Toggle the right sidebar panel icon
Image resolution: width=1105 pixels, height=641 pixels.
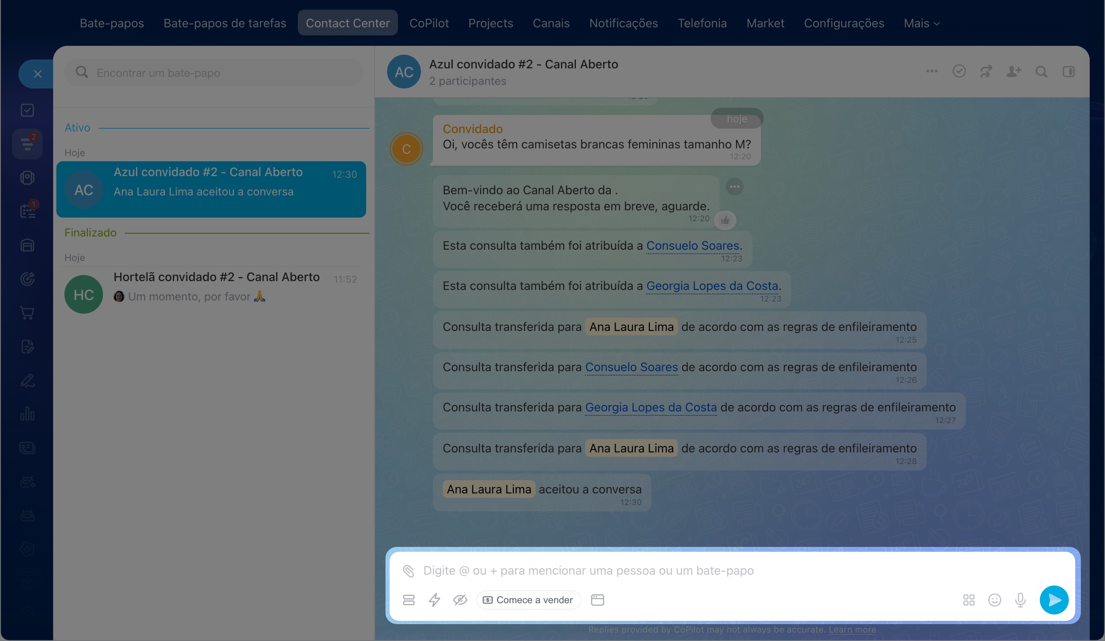(x=1069, y=72)
